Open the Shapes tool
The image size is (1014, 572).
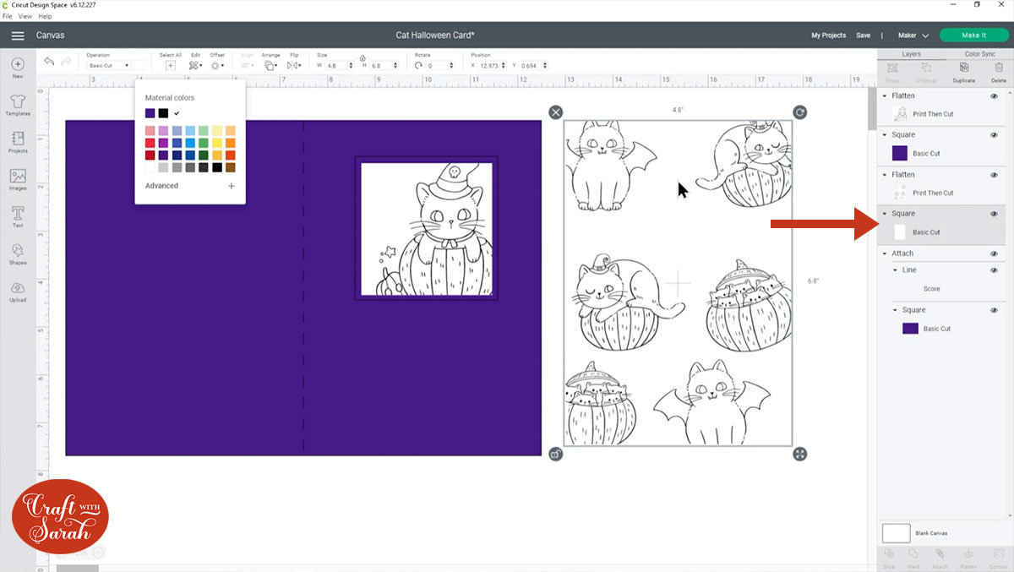point(18,253)
